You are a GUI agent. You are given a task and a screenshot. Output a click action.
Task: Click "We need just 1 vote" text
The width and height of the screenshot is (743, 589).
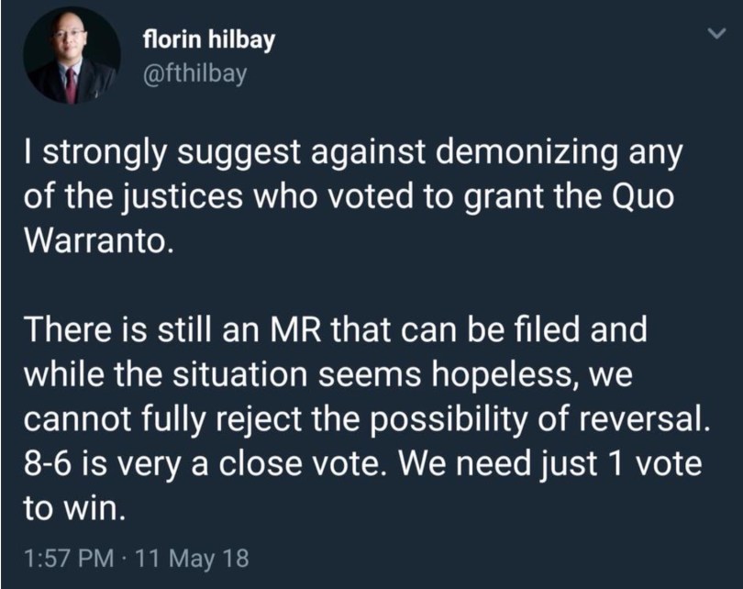560,461
